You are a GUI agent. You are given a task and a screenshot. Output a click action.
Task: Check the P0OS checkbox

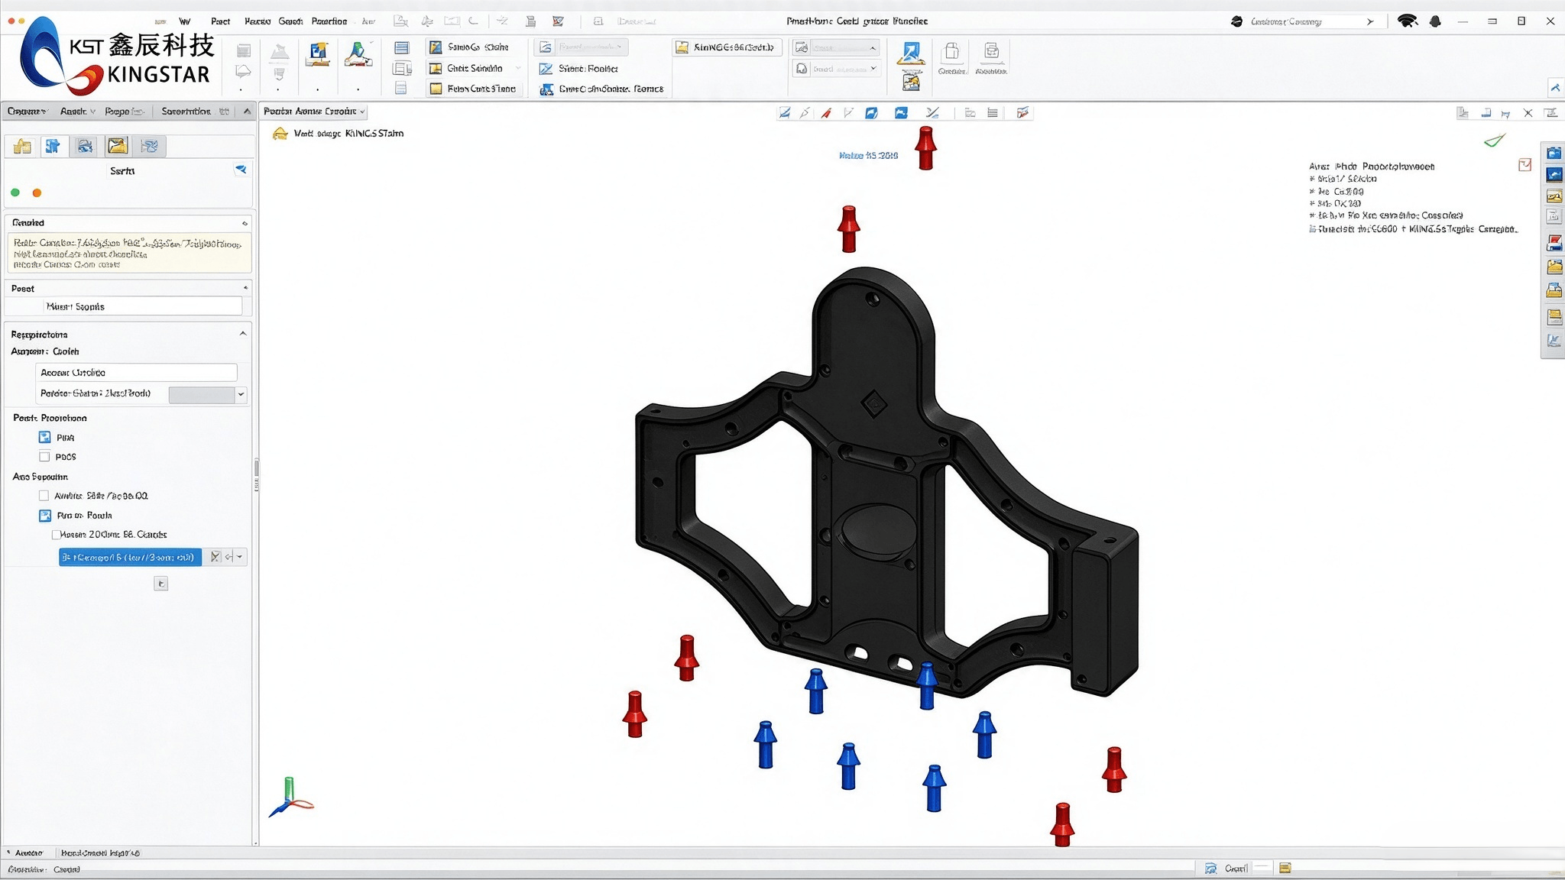click(x=44, y=457)
